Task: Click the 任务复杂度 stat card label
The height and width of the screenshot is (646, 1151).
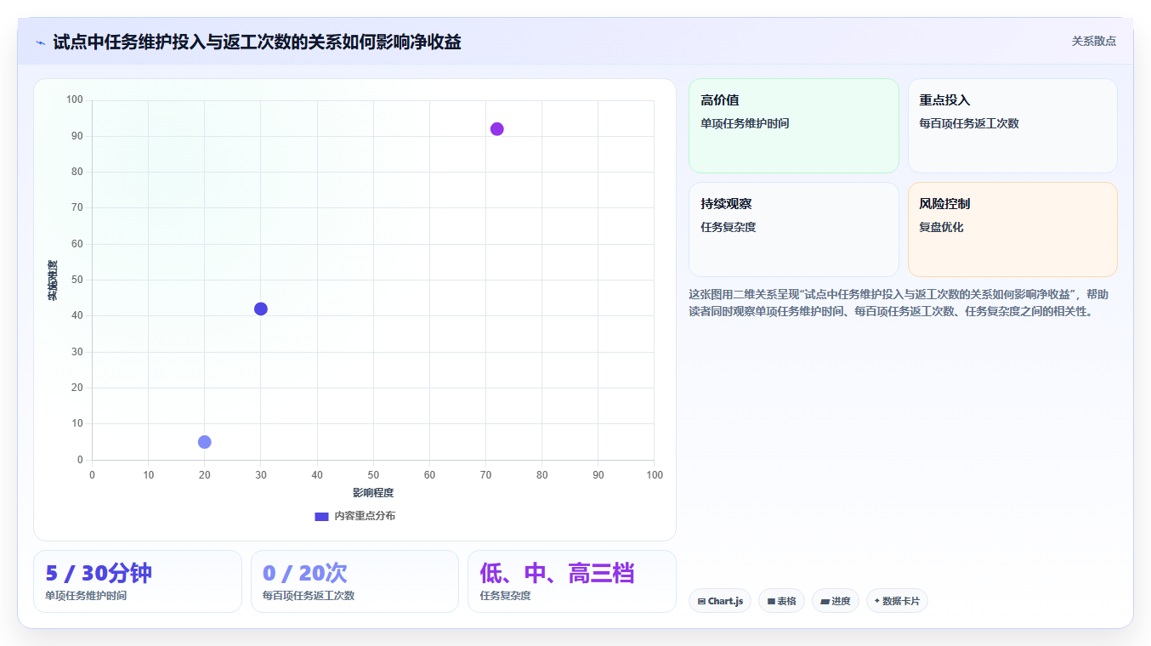Action: (x=505, y=596)
